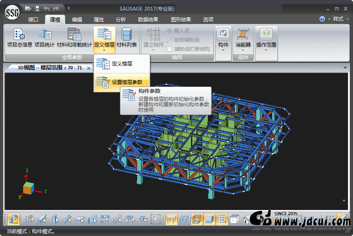Click the XYZ orientation cube in viewport
Image resolution: width=353 pixels, height=236 pixels.
tap(29, 188)
